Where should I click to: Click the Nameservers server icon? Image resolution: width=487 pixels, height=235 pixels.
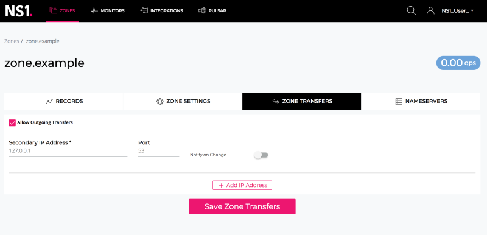point(399,102)
